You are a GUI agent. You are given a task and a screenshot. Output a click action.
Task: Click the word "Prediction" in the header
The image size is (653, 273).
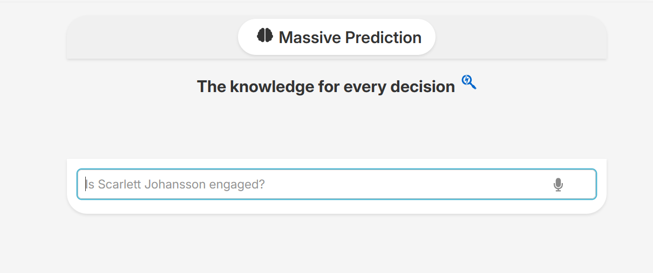coord(383,37)
